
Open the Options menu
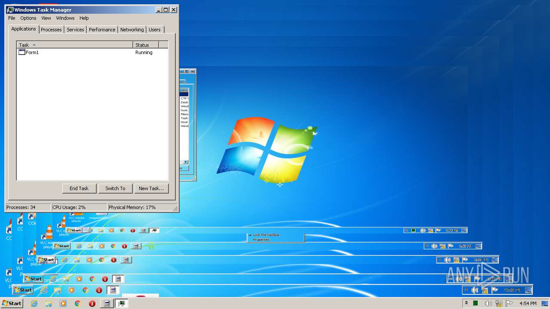click(x=28, y=18)
